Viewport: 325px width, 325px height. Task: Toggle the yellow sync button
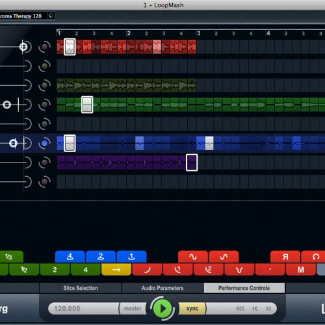click(x=192, y=308)
